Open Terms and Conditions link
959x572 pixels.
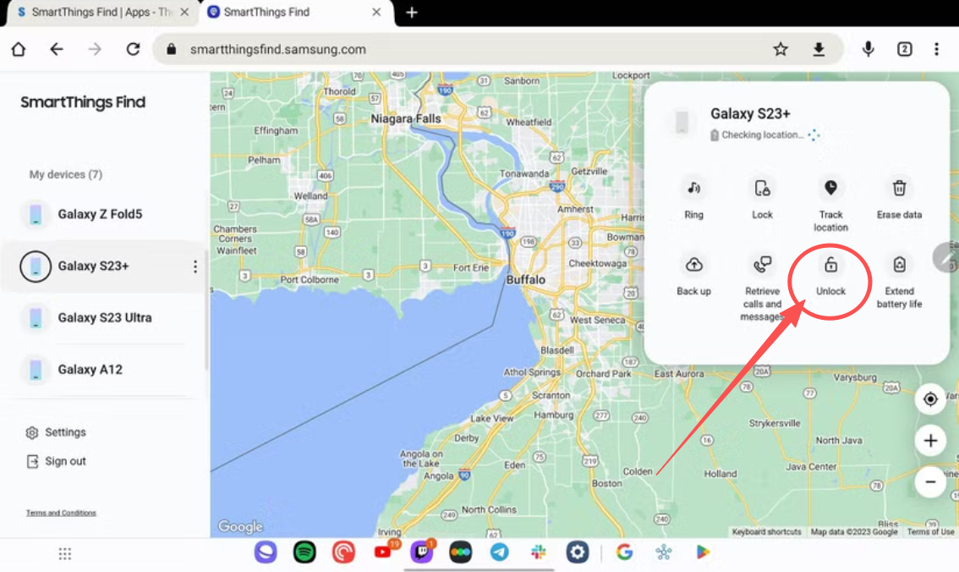tap(61, 513)
